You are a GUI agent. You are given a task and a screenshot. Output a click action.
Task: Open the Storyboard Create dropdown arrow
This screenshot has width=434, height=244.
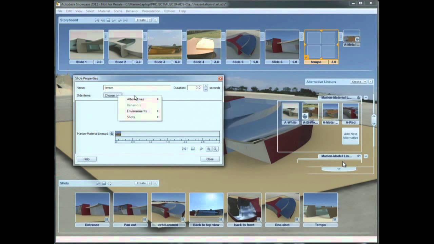tap(150, 20)
